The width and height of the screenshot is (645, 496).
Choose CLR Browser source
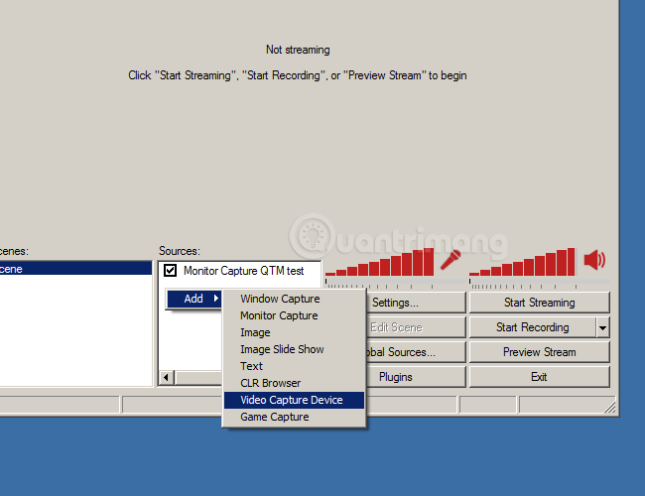click(270, 383)
